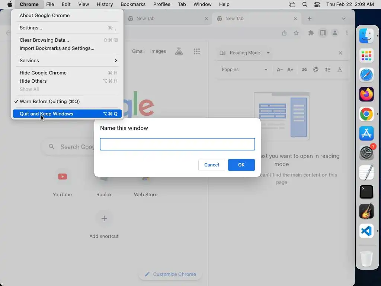381x286 pixels.
Task: Open the tab search dropdown arrow
Action: point(343,19)
